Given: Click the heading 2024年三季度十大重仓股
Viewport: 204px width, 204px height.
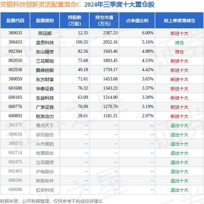Looking at the screenshot, I should [120, 5].
